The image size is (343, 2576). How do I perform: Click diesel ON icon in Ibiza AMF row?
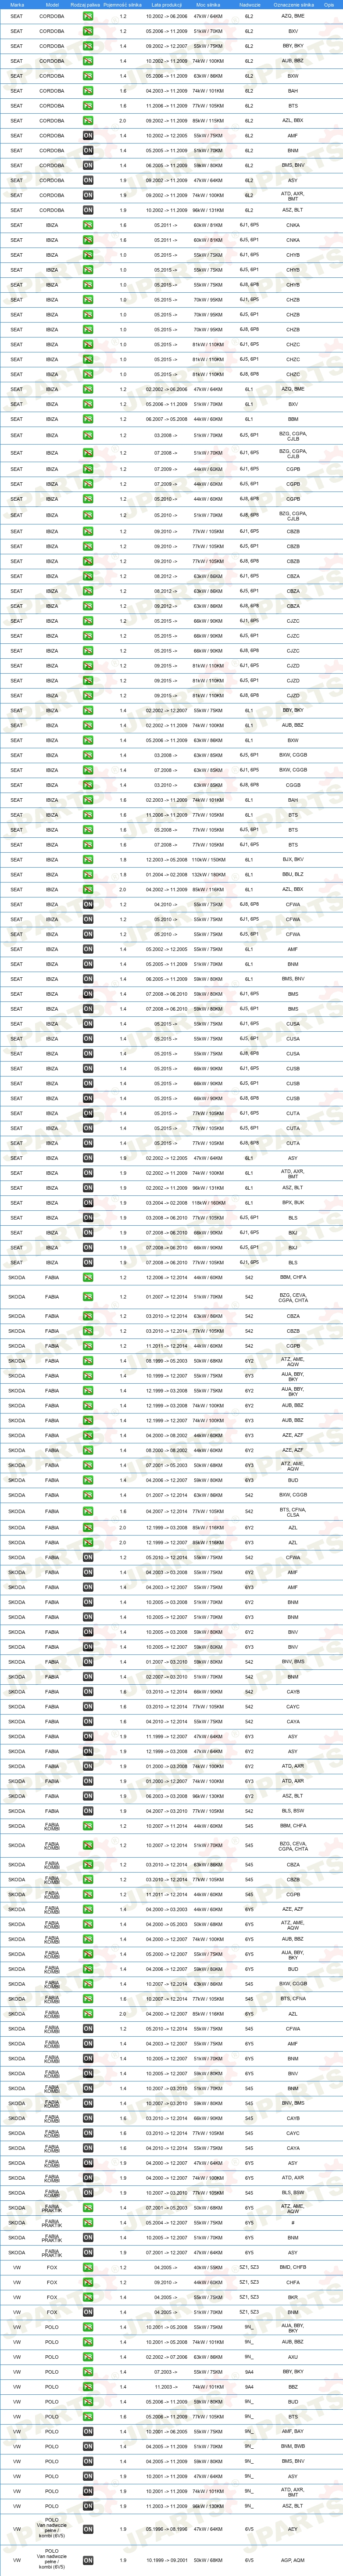point(88,950)
